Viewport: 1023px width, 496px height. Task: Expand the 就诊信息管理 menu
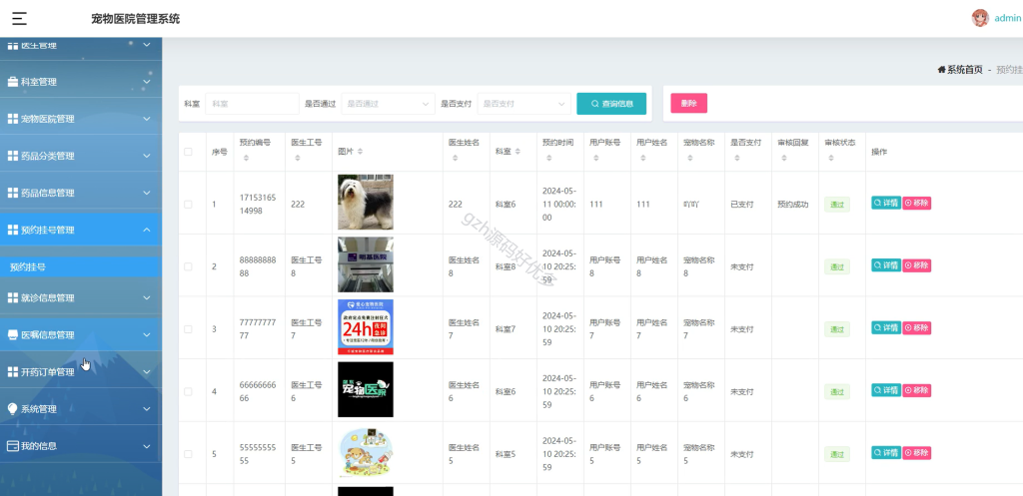80,297
